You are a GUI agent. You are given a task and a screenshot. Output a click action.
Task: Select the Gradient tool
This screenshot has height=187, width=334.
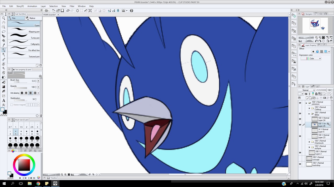coord(4,87)
